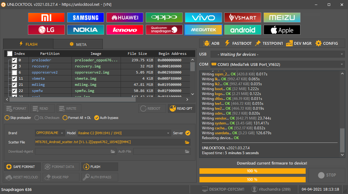348x194 pixels.
Task: Click the STOP button
Action: (327, 175)
